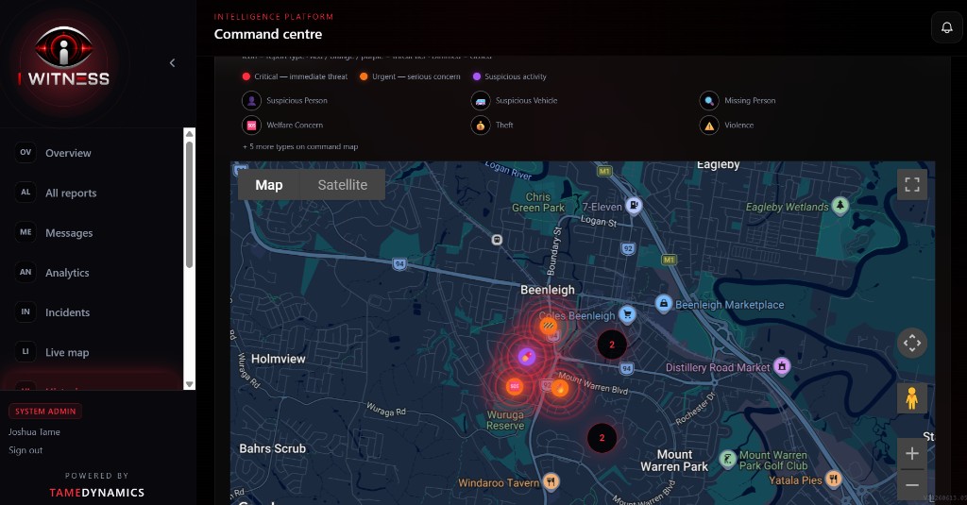Click the Suspicious Vehicle legend icon

pos(481,100)
